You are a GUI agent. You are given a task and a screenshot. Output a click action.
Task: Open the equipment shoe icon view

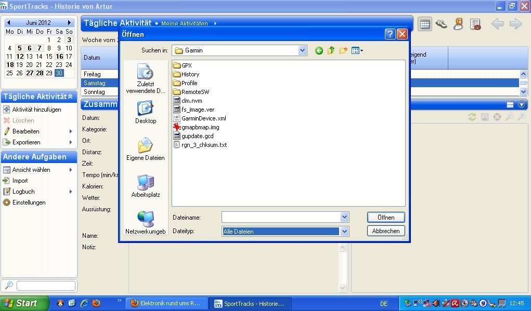pos(442,24)
